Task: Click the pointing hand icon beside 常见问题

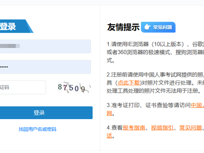Action: pyautogui.click(x=147, y=27)
